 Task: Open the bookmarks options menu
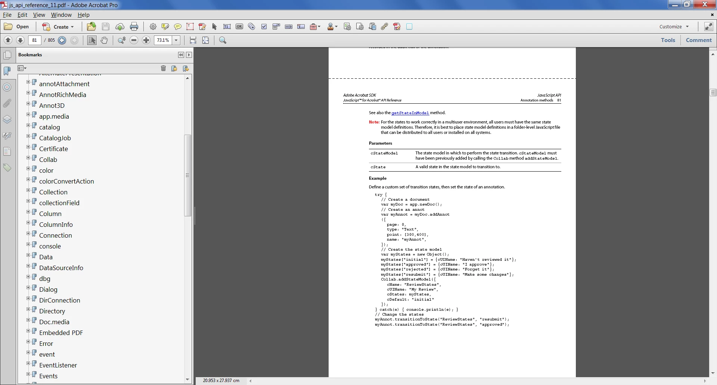[22, 68]
